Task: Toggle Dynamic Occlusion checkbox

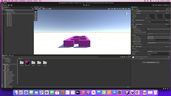Action: (148, 45)
